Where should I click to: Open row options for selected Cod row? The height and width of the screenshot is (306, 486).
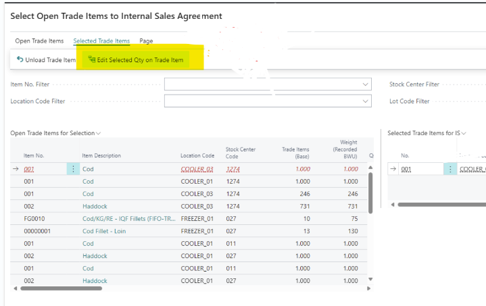click(73, 170)
